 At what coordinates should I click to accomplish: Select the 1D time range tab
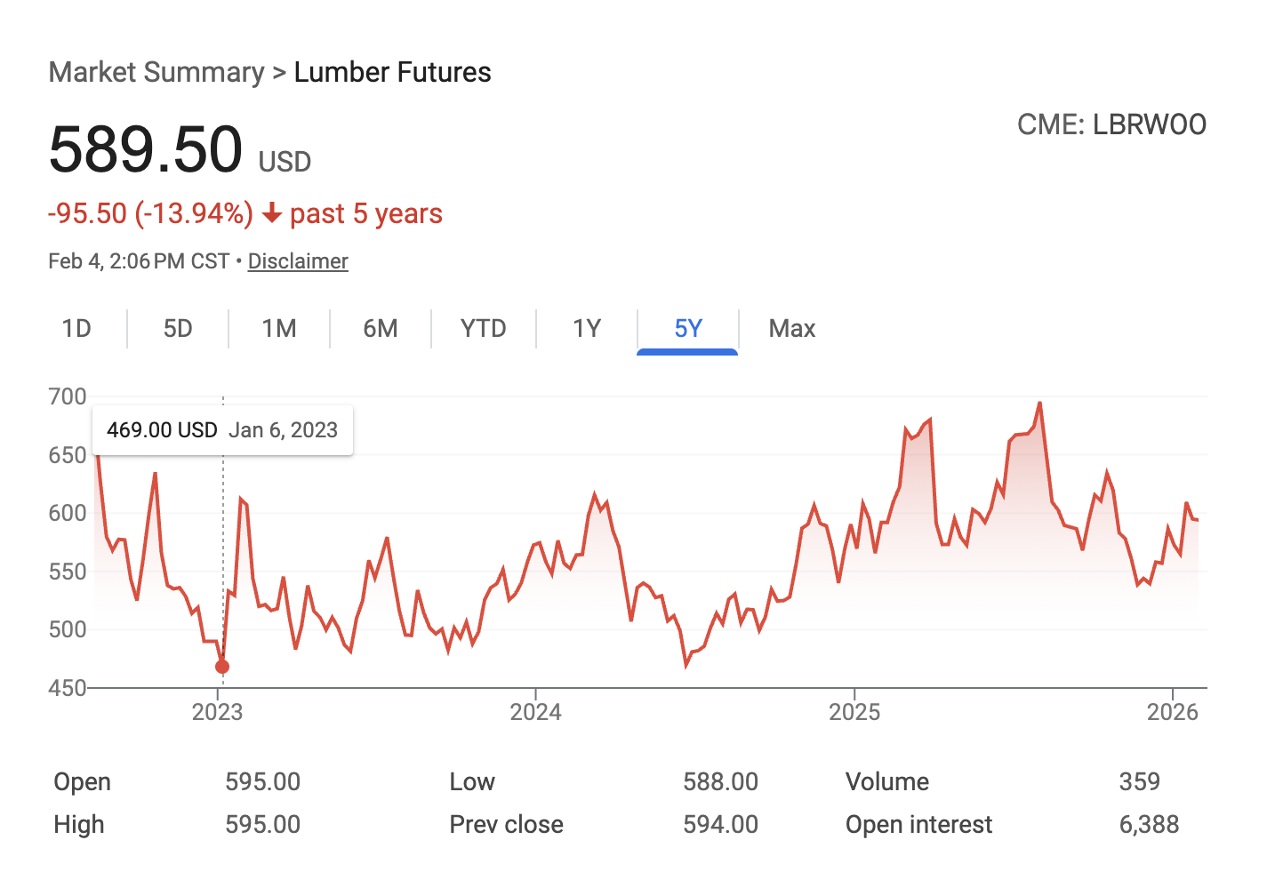pyautogui.click(x=76, y=329)
